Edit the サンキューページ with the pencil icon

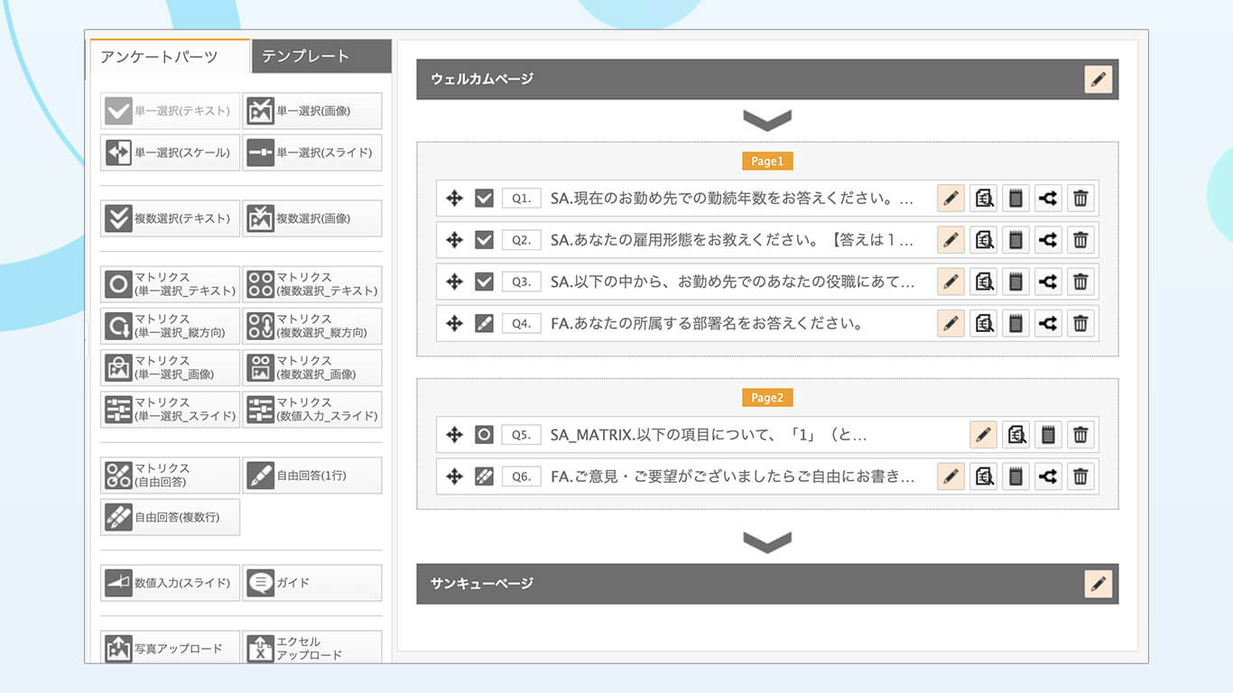pos(1098,584)
